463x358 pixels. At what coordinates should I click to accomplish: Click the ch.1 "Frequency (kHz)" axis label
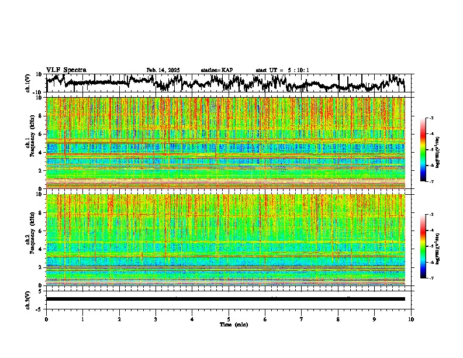pyautogui.click(x=32, y=136)
